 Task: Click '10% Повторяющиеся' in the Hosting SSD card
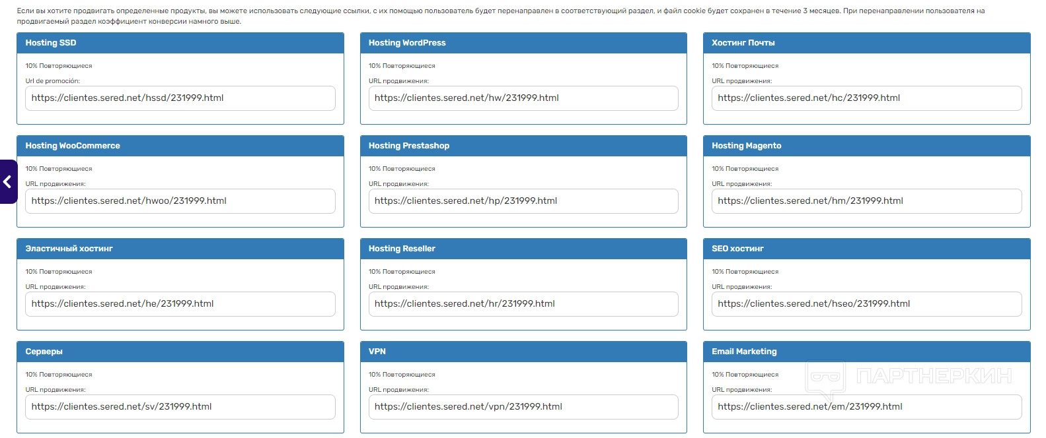(59, 66)
